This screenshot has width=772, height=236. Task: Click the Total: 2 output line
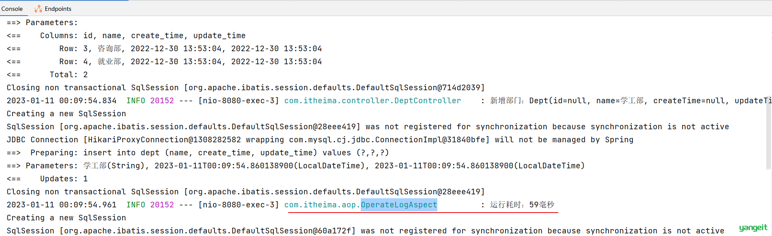click(x=47, y=75)
